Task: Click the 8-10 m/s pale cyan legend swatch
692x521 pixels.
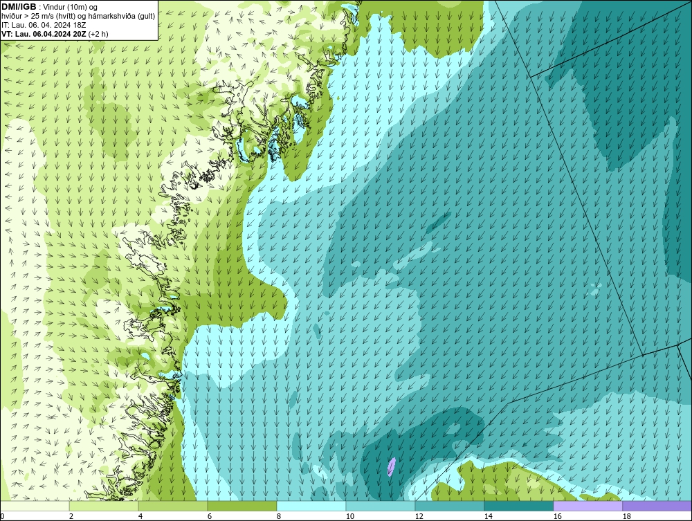Action: coord(311,506)
